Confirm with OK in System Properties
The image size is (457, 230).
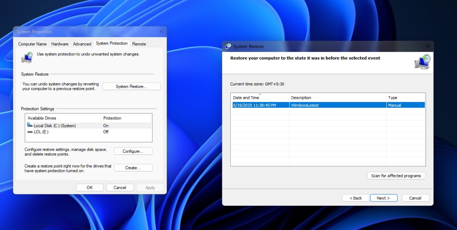(x=90, y=187)
